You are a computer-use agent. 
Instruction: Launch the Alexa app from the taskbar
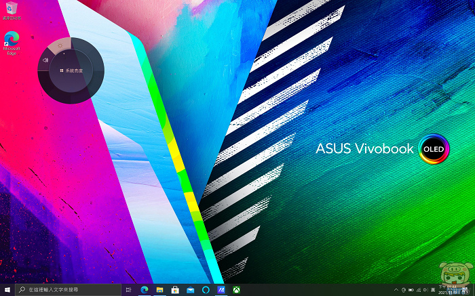click(206, 290)
